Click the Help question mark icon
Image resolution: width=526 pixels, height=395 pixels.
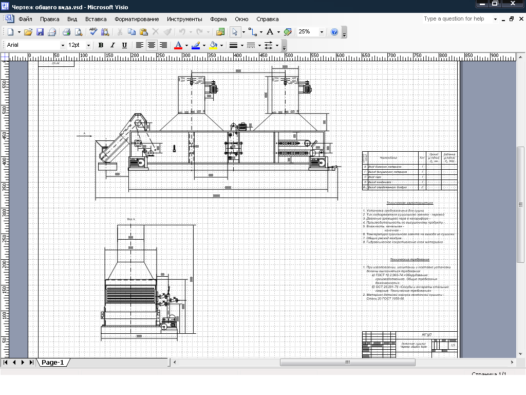point(334,32)
